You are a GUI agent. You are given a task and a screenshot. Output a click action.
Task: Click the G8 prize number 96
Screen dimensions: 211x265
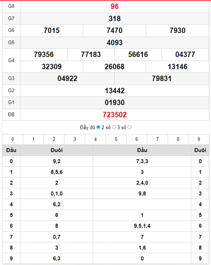coord(114,7)
